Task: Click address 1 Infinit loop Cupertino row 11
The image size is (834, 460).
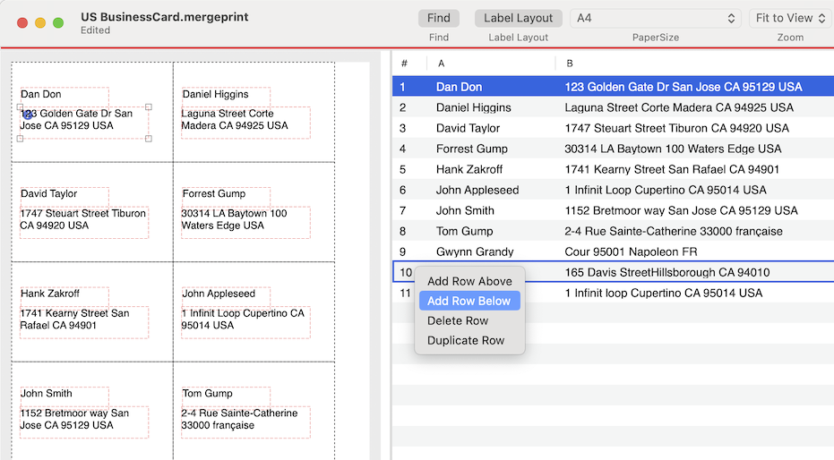Action: [663, 294]
